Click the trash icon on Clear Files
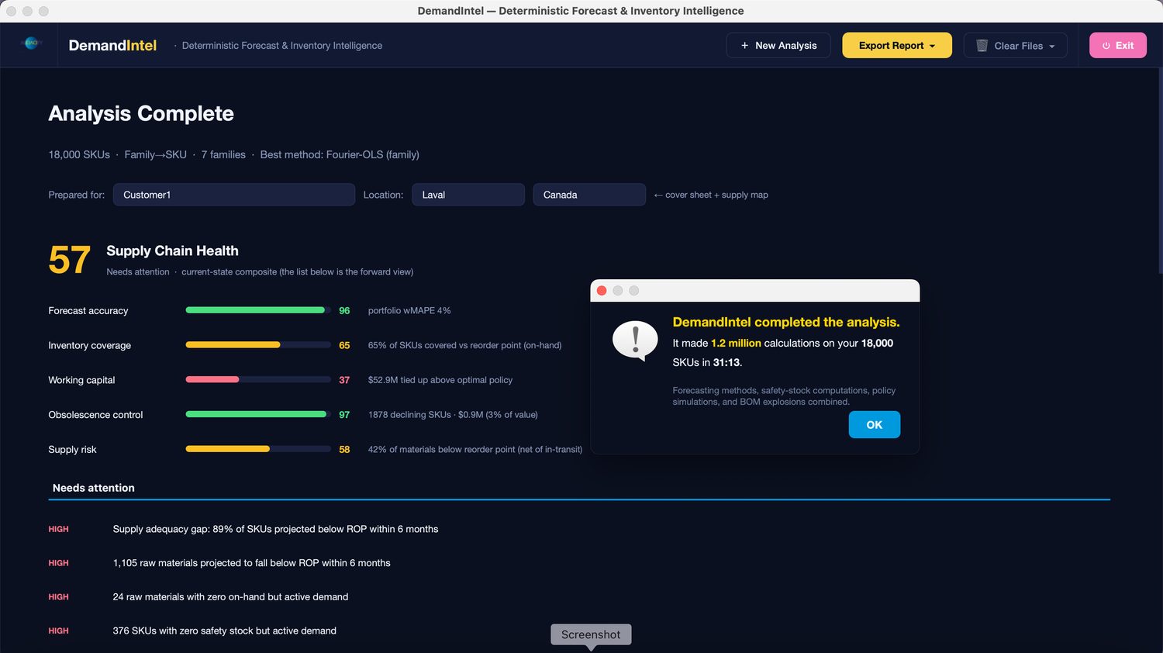 pos(982,46)
